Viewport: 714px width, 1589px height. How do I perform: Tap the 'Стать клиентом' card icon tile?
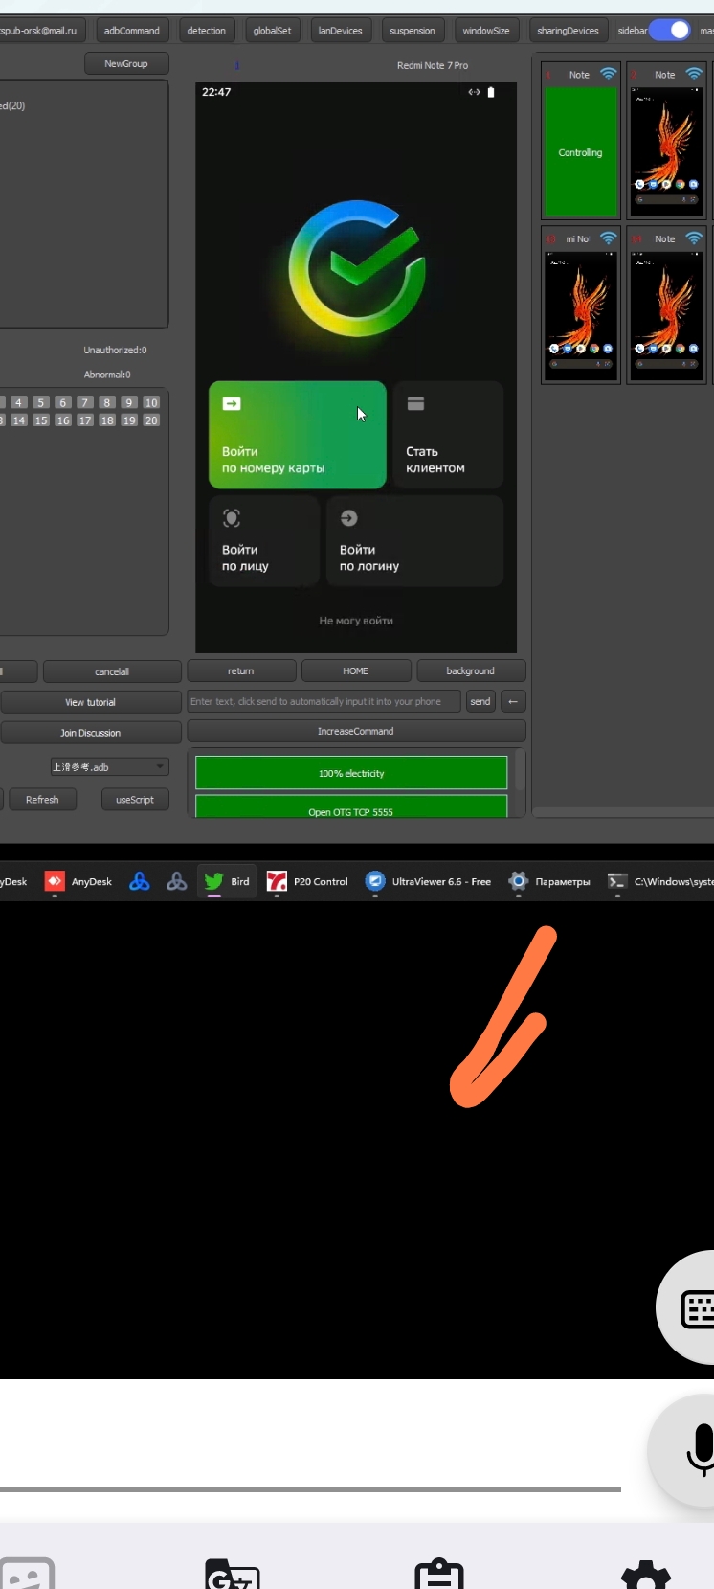point(448,436)
